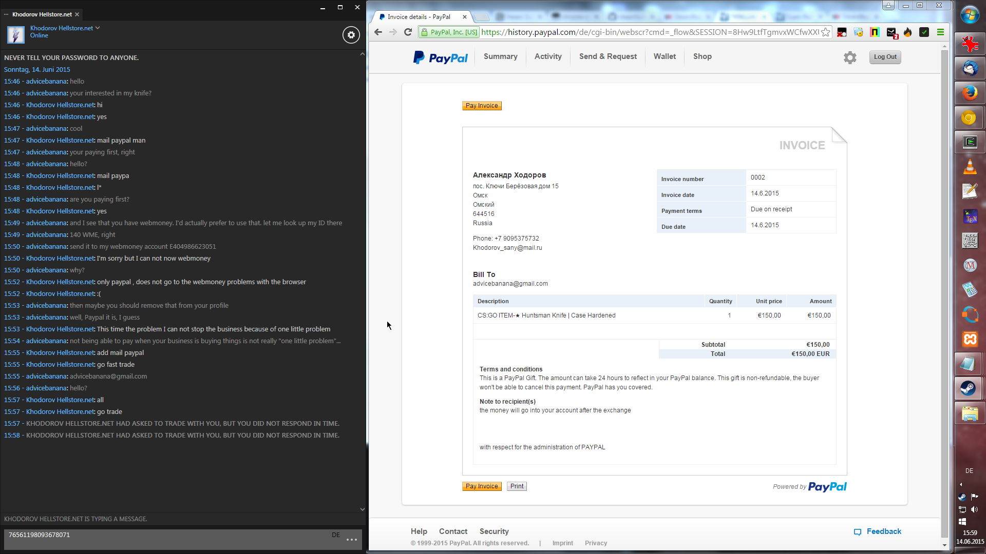Log out of PayPal
The width and height of the screenshot is (986, 554).
pyautogui.click(x=885, y=57)
